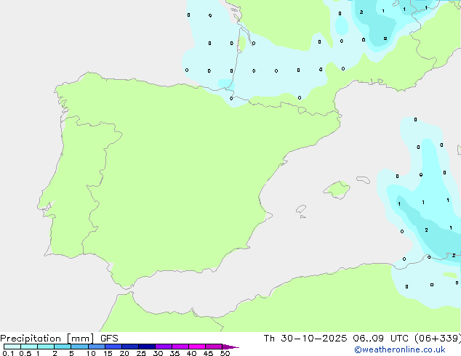Pick the 40–45 mm magenta legend swatch
The width and height of the screenshot is (461, 356).
click(197, 347)
